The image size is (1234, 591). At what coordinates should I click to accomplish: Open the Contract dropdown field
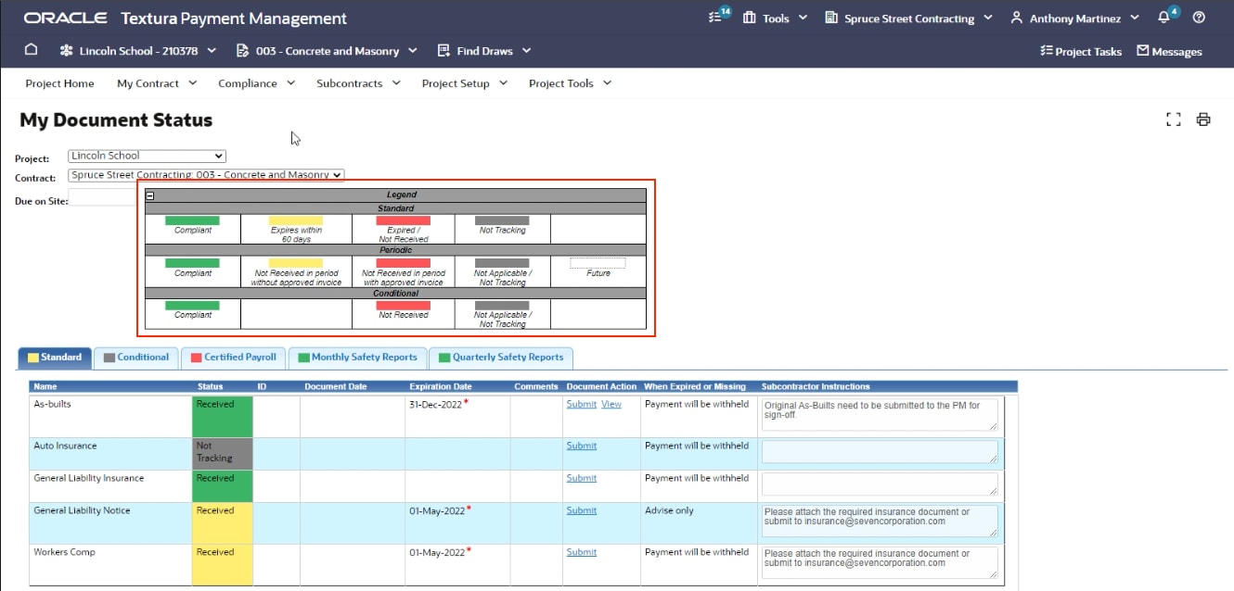click(x=206, y=175)
